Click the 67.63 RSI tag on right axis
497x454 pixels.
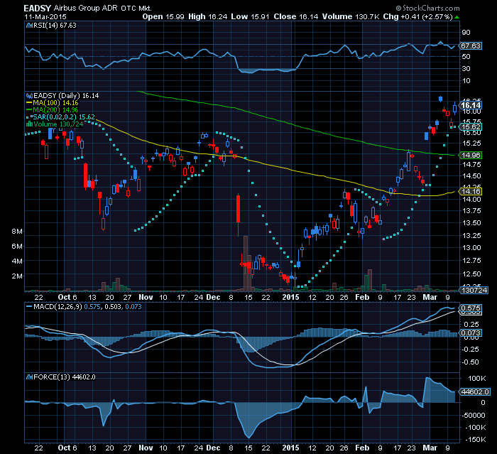(x=470, y=46)
